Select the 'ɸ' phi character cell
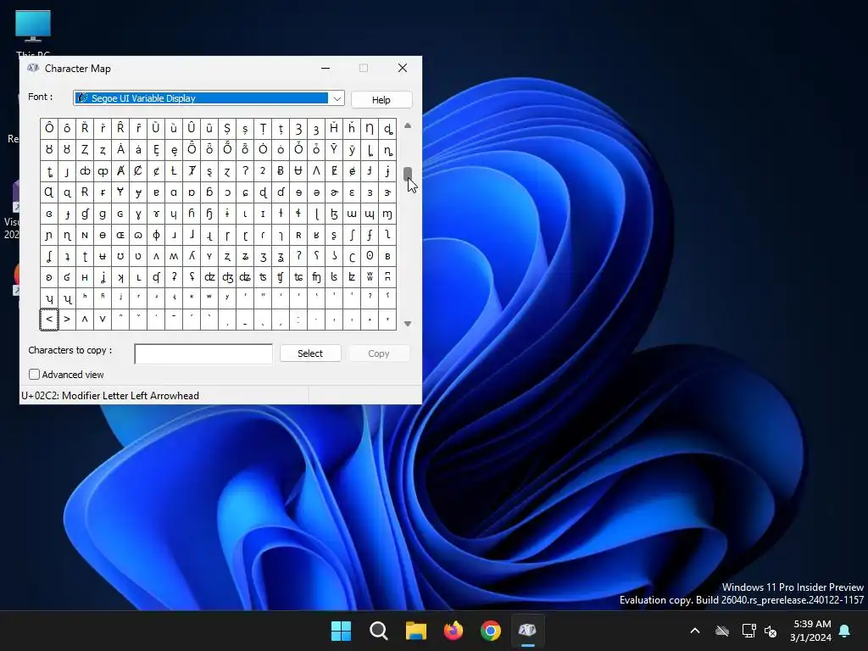The width and height of the screenshot is (868, 651). 156,235
